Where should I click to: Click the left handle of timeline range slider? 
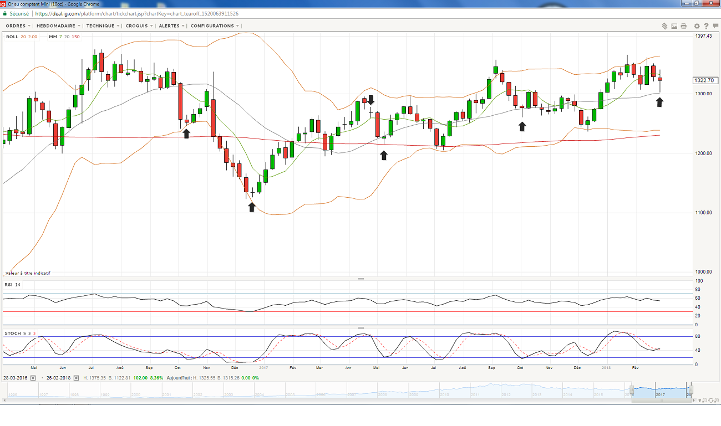point(631,390)
